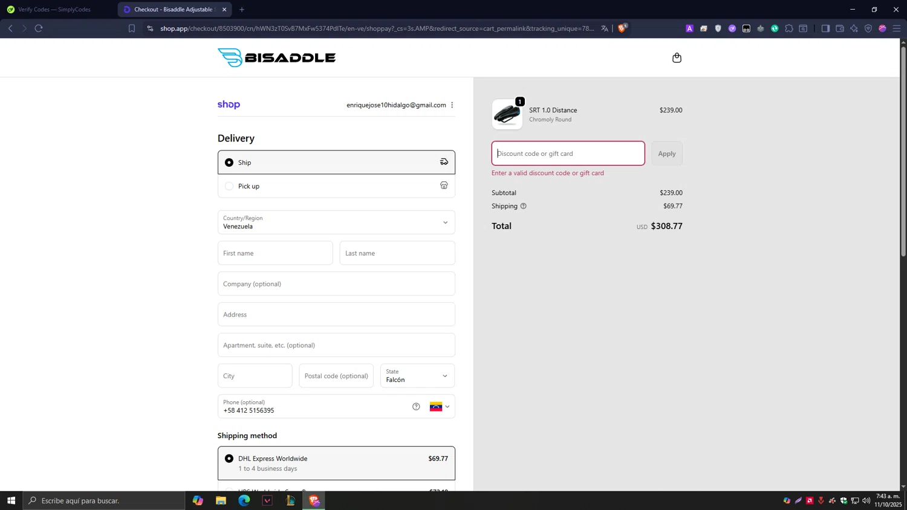
Task: Open the shopping bag cart icon
Action: click(x=677, y=57)
